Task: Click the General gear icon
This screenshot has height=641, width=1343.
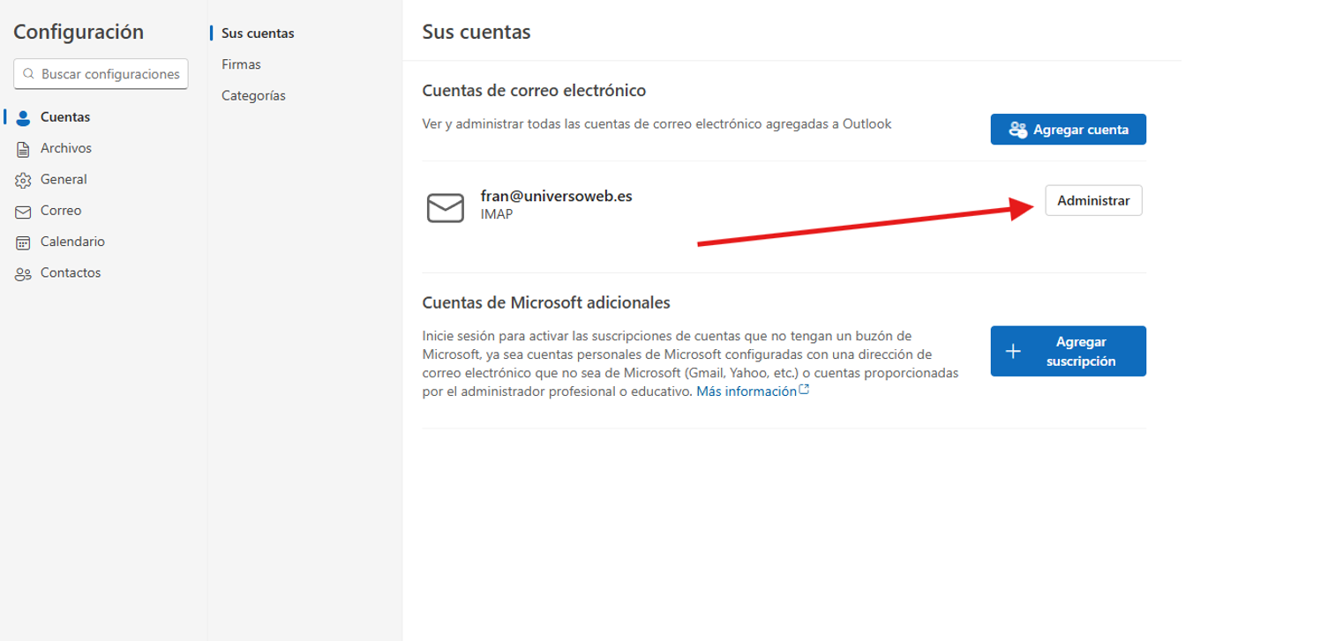Action: (24, 180)
